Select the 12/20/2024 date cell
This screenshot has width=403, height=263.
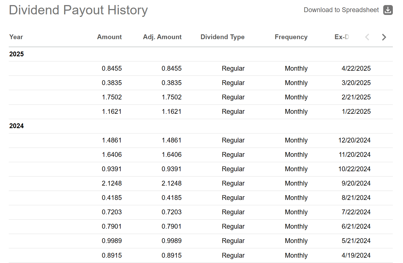354,140
